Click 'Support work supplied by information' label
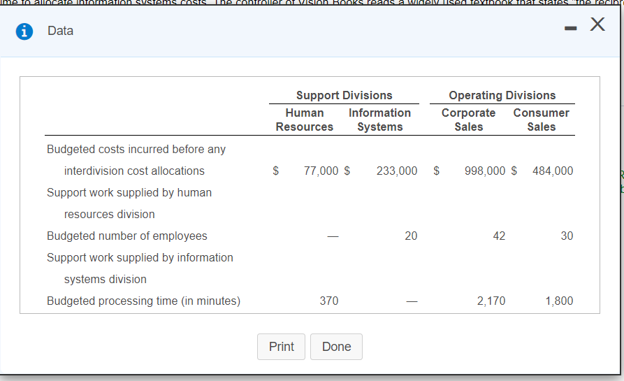Image resolution: width=624 pixels, height=381 pixels. click(140, 257)
